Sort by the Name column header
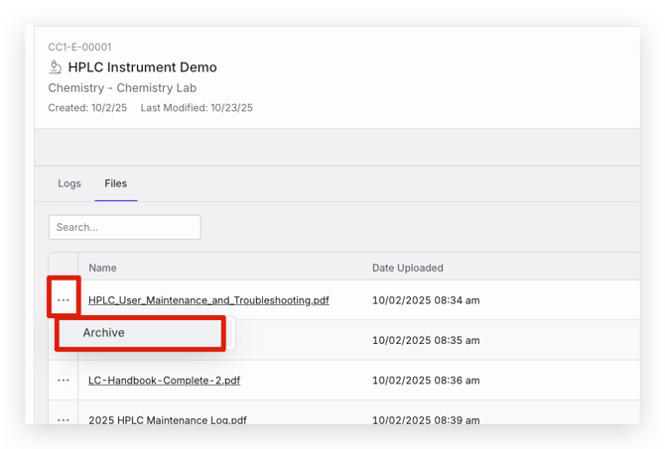This screenshot has height=449, width=665. point(102,268)
